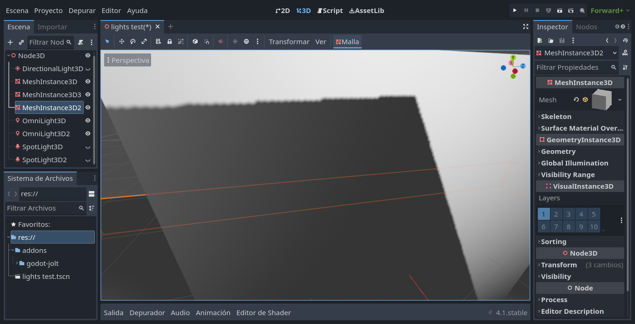Viewport: 635px width, 324px height.
Task: Open the Malla menu in the viewport toolbar
Action: [347, 41]
